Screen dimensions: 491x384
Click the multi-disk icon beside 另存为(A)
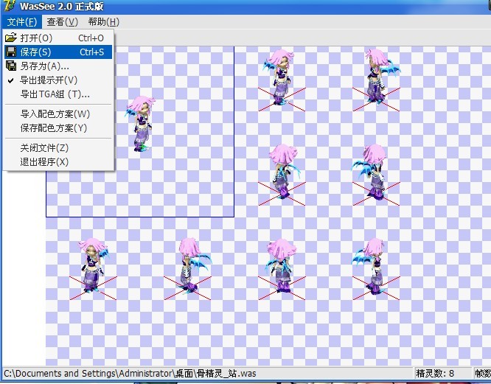click(x=11, y=66)
